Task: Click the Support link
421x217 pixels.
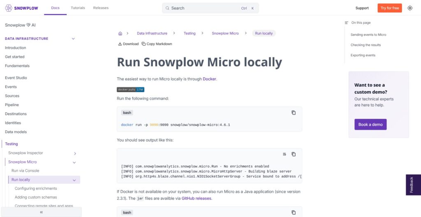Action: pos(362,8)
